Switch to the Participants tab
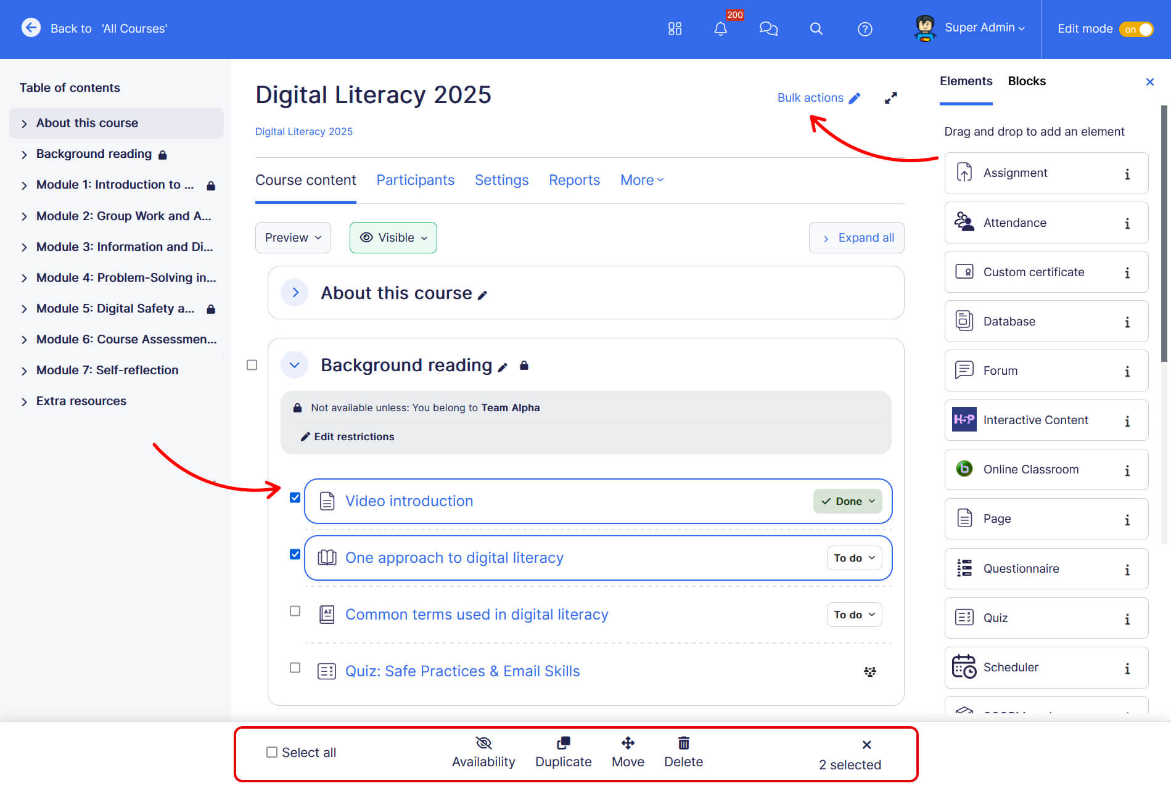Screen dimensions: 1171x786 click(x=415, y=180)
